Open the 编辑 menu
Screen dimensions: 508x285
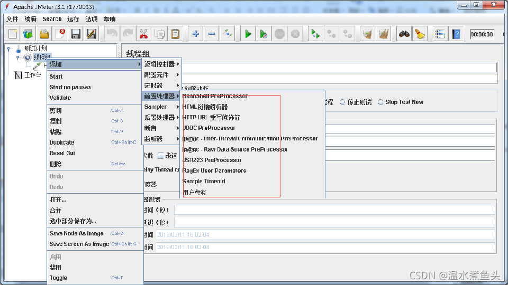coord(31,19)
